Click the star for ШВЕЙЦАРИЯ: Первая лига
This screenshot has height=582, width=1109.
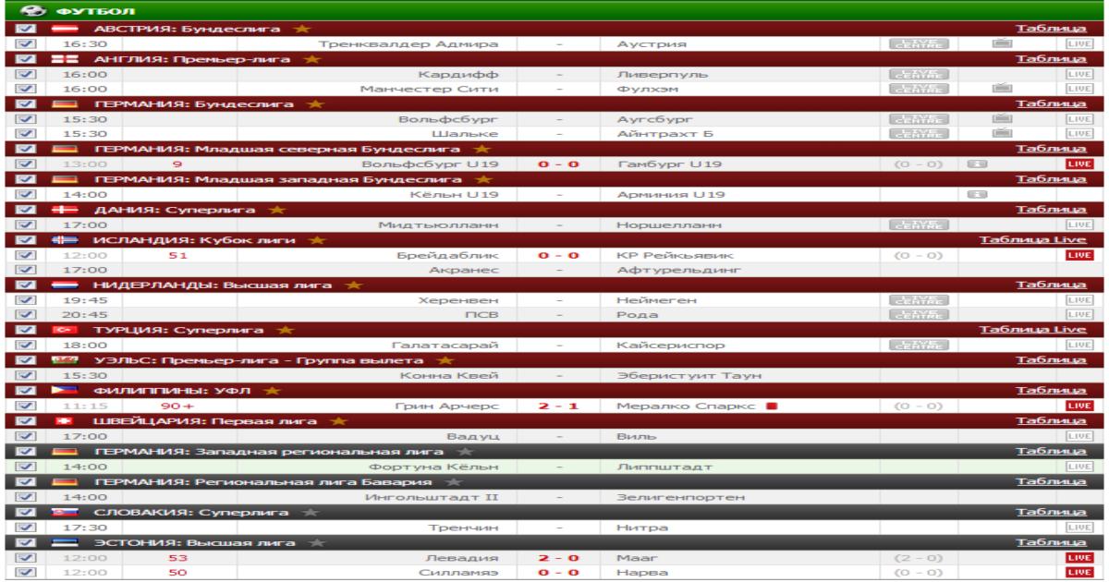click(339, 421)
